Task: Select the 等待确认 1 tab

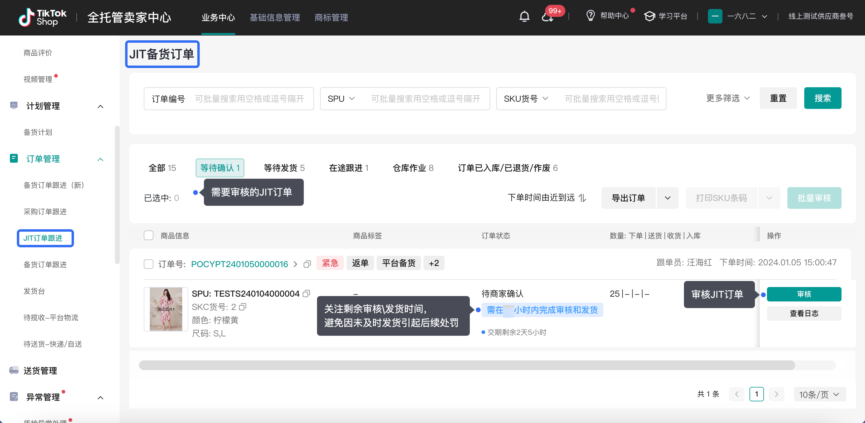Action: coord(220,168)
